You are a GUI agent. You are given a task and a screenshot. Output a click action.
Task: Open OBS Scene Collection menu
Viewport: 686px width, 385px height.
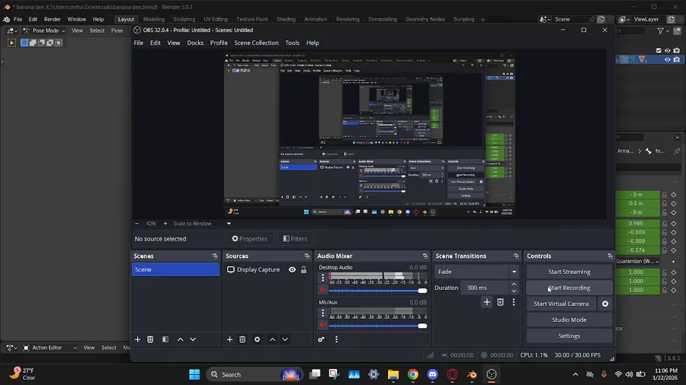tap(256, 43)
